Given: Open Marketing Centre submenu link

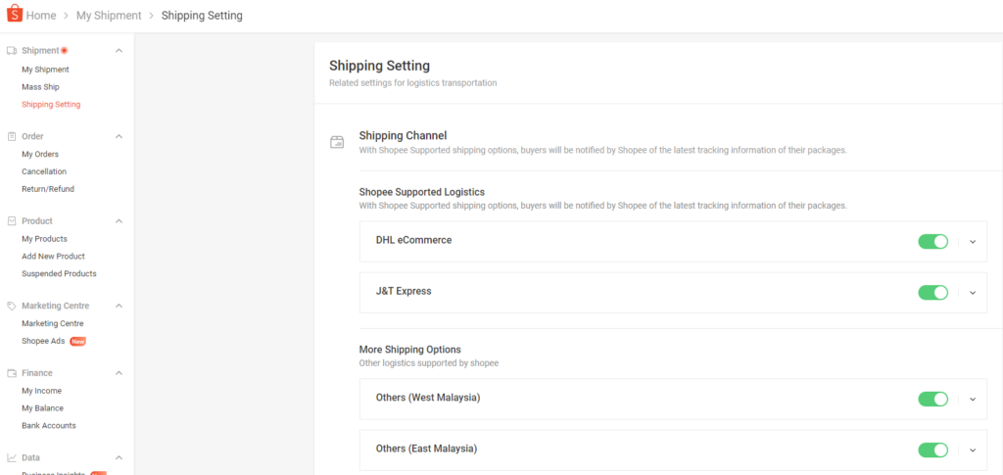Looking at the screenshot, I should (53, 323).
